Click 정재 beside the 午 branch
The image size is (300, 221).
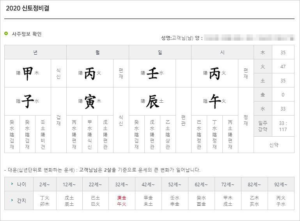pos(246,120)
